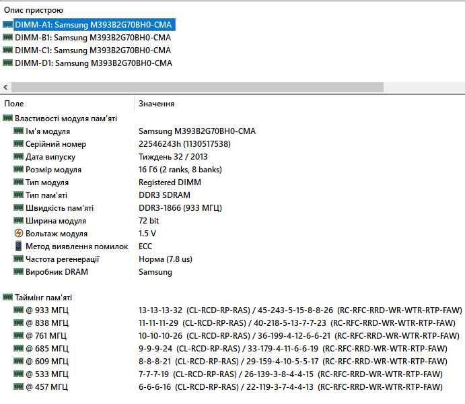
Task: Select module name value Samsung M393B2G70BH0-CMA
Action: pos(197,131)
